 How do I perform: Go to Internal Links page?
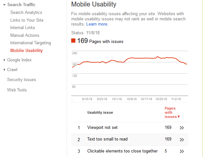click(23, 28)
